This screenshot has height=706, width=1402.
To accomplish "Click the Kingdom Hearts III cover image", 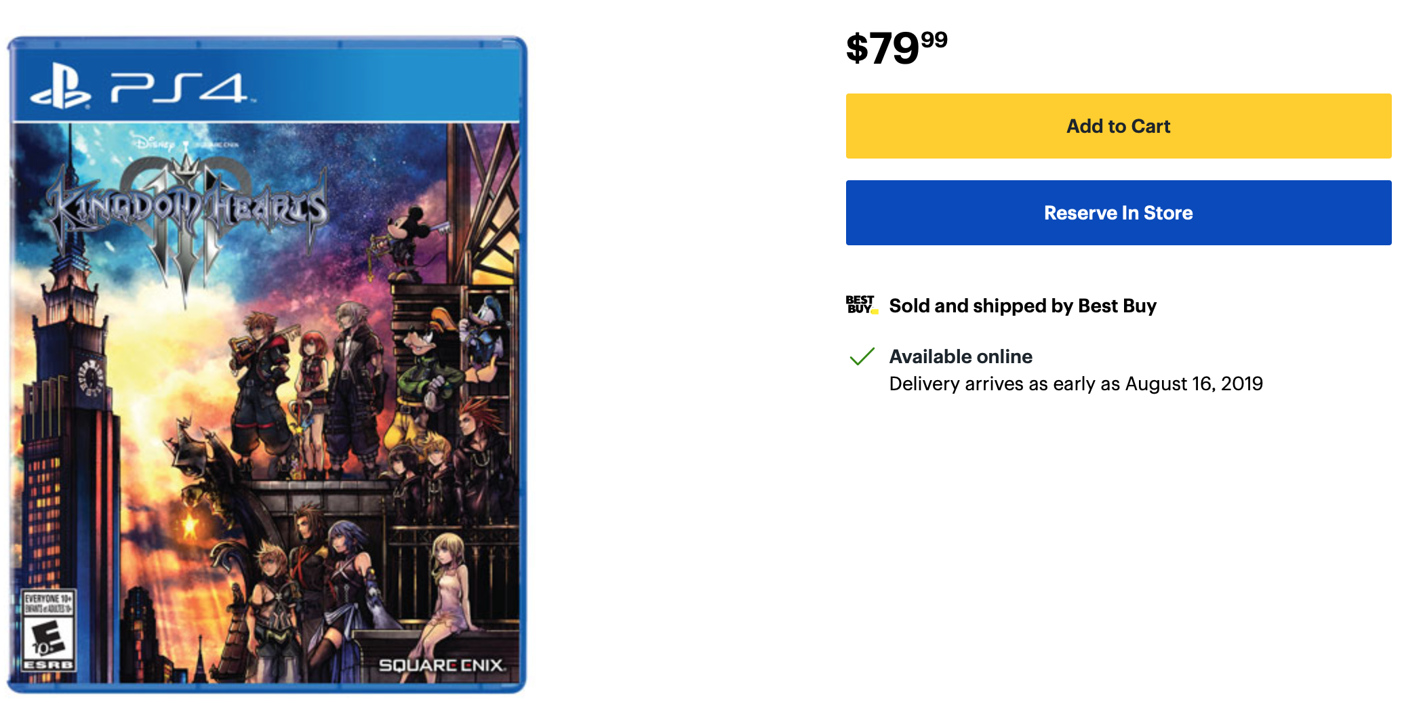I will pos(266,365).
